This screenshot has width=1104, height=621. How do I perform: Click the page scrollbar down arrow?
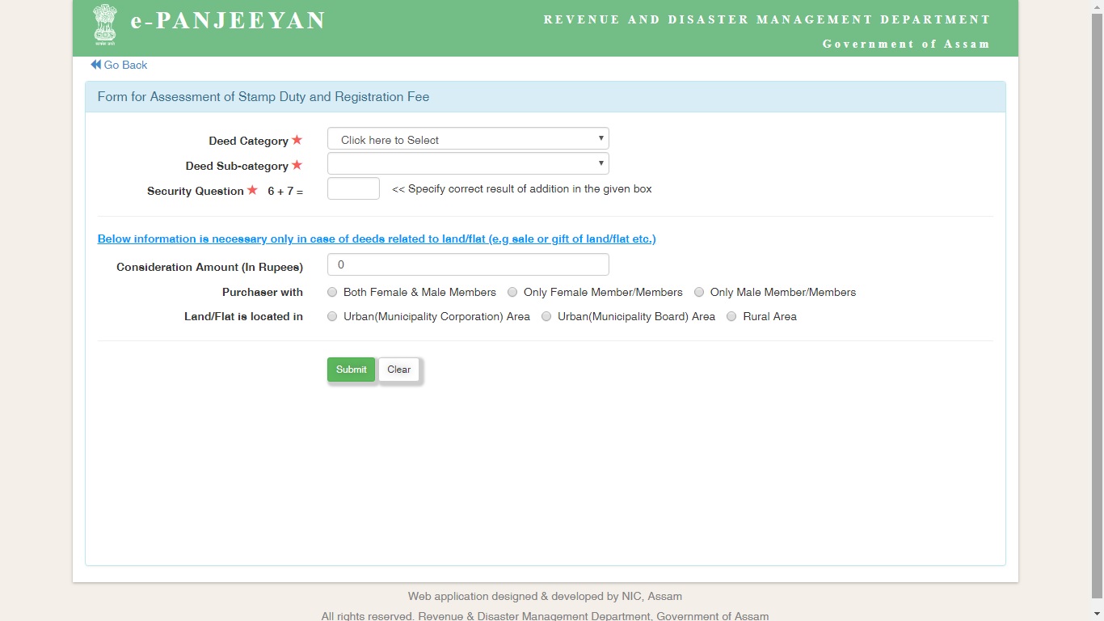click(x=1097, y=615)
